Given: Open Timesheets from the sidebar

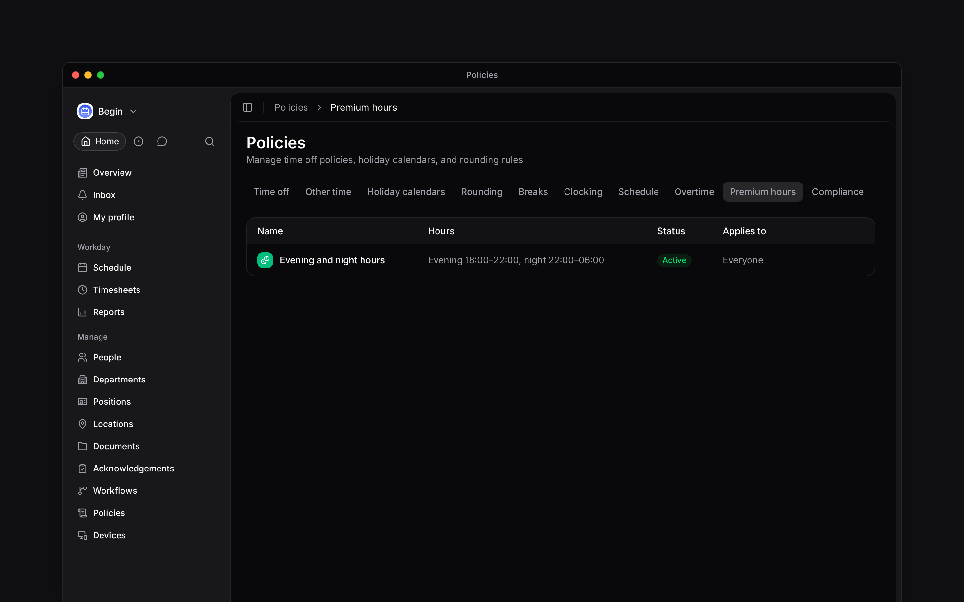Looking at the screenshot, I should coord(147,290).
